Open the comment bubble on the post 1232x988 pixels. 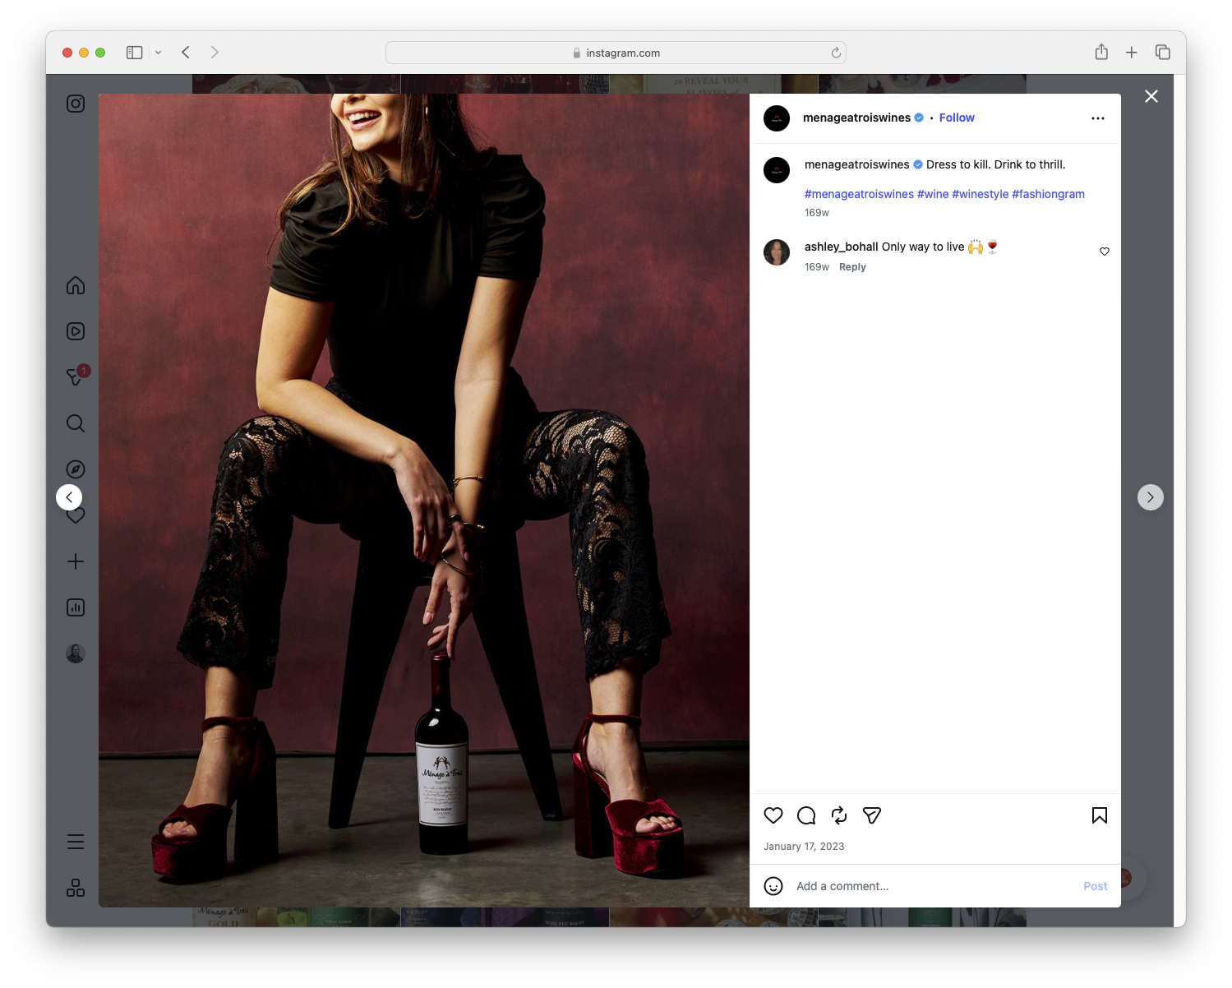pos(805,815)
